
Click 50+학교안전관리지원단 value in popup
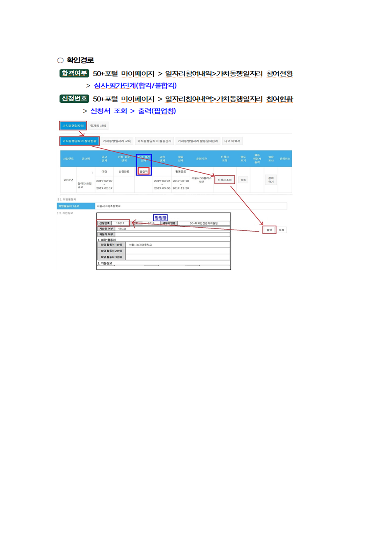coord(204,223)
